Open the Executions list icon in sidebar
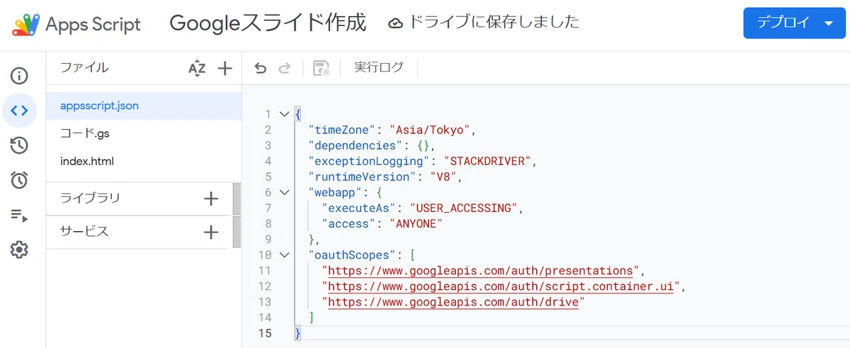This screenshot has height=348, width=850. tap(19, 215)
